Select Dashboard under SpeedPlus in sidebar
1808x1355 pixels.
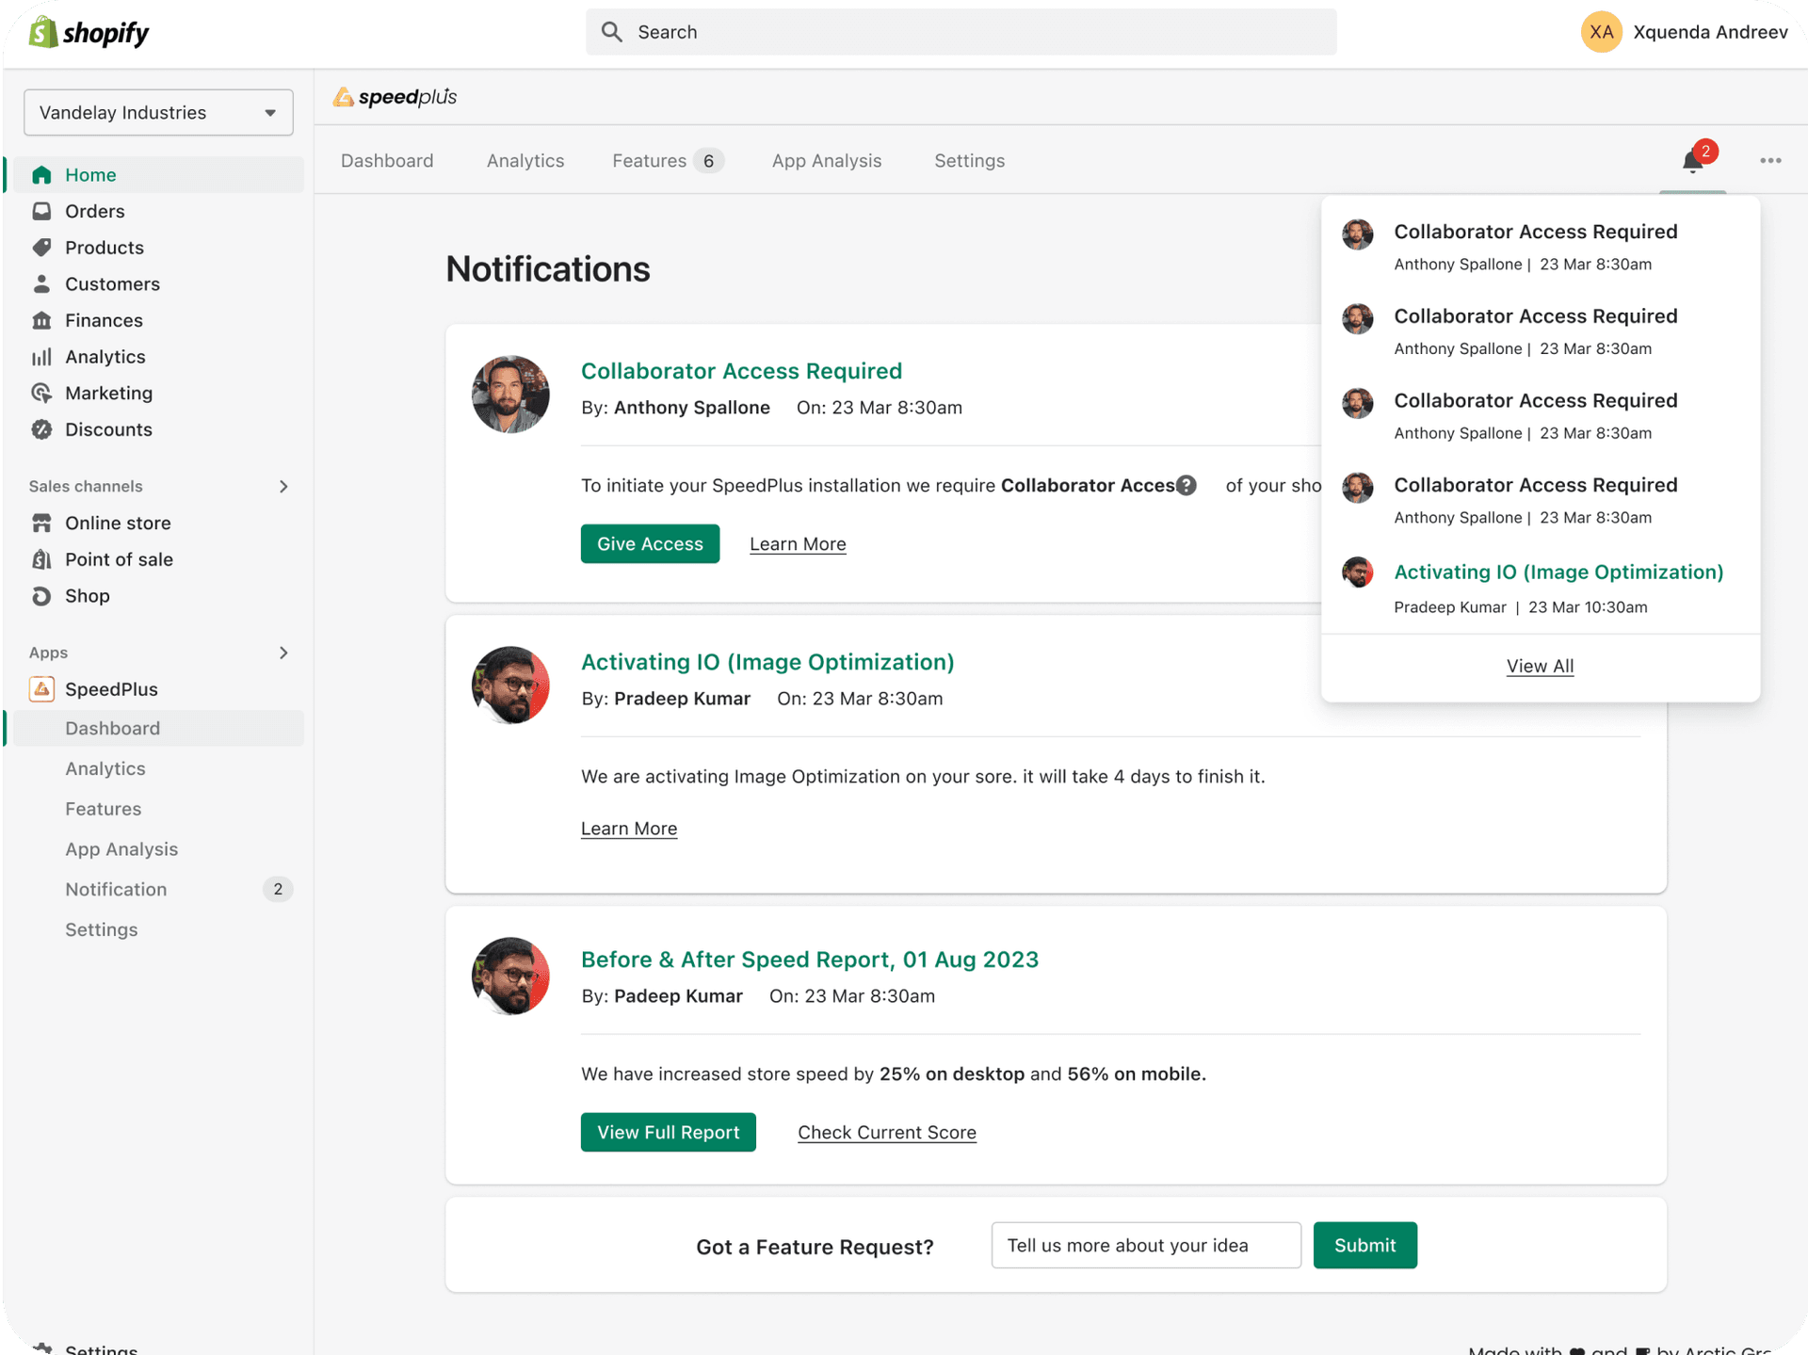click(158, 729)
